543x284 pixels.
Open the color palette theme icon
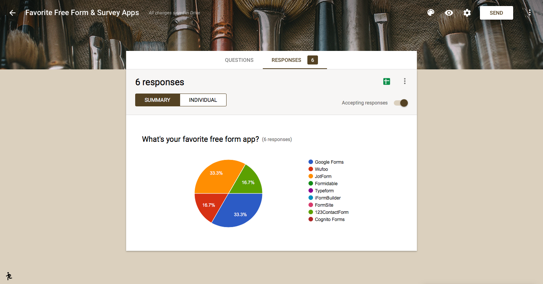coord(431,13)
